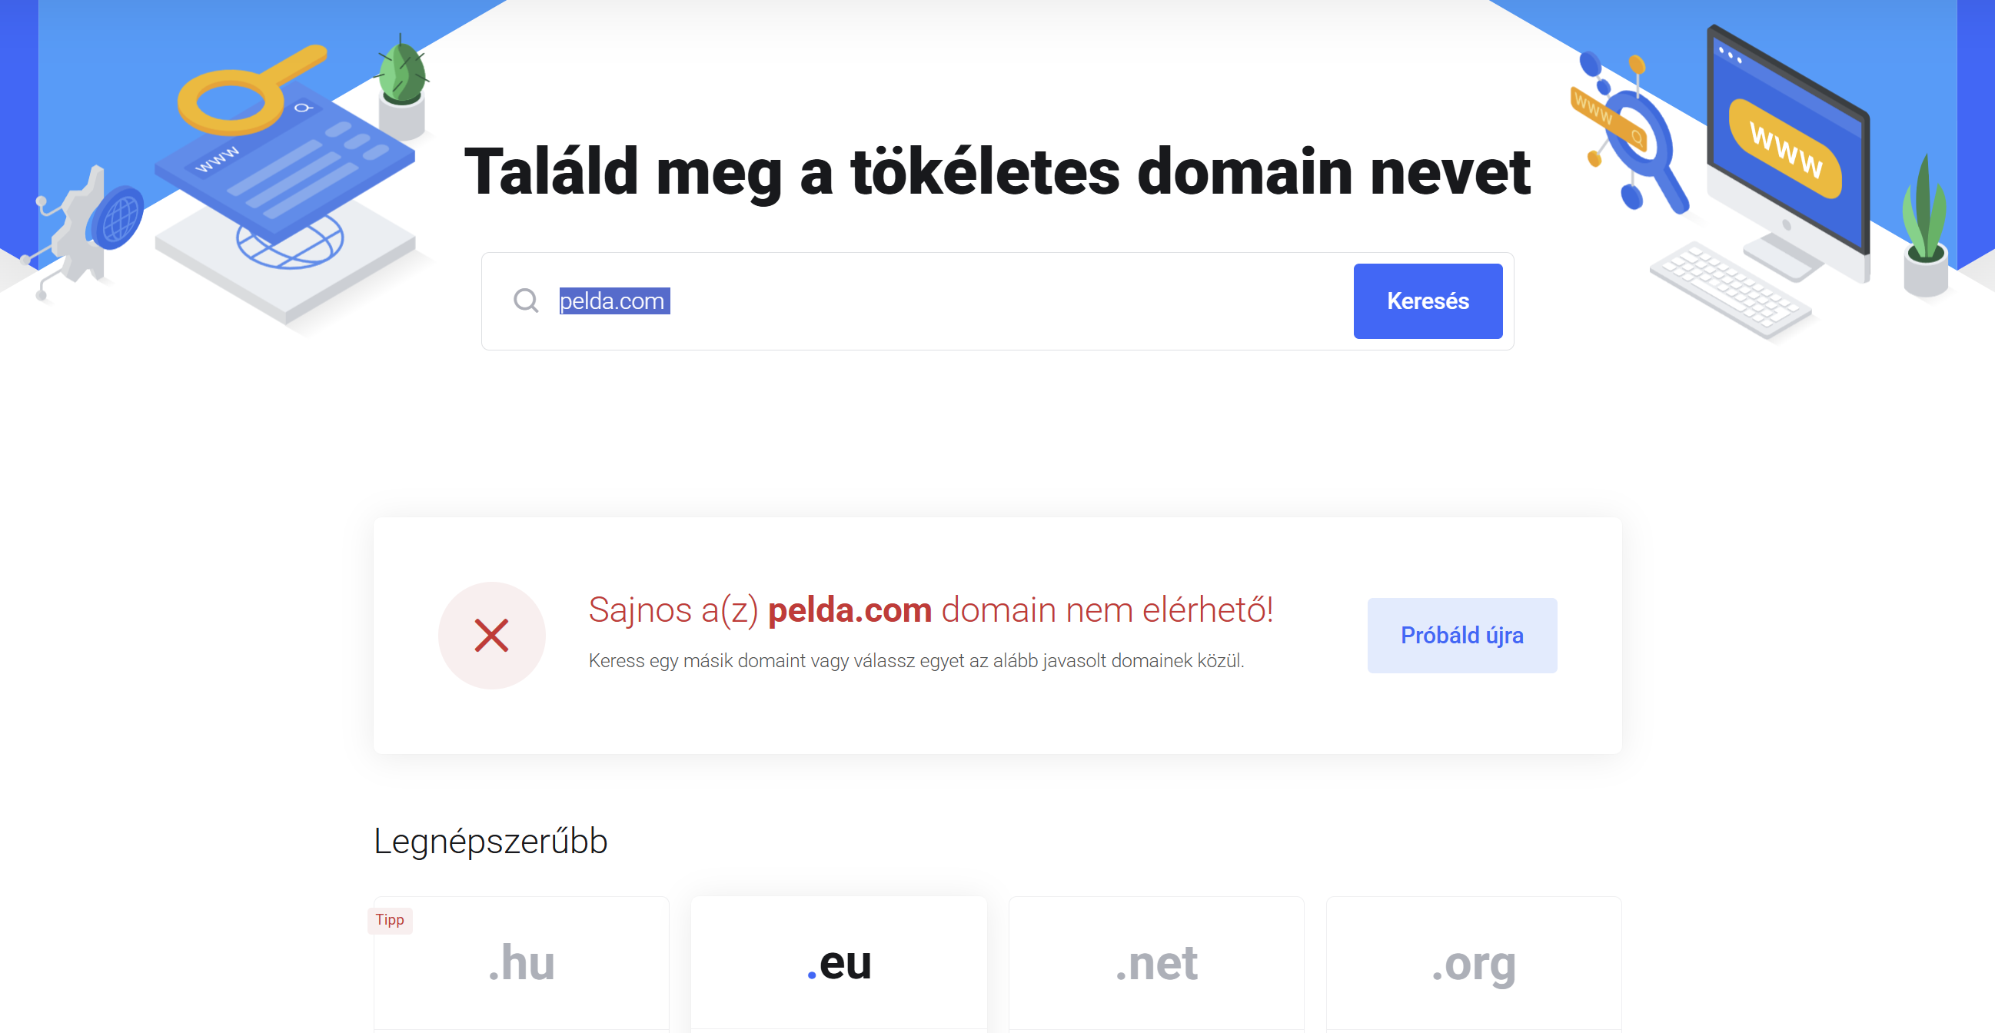Click the bold pelda.com text in error message
The image size is (1995, 1033).
pos(849,610)
